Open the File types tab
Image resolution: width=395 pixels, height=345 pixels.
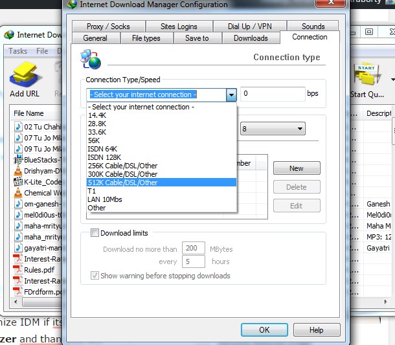click(146, 38)
